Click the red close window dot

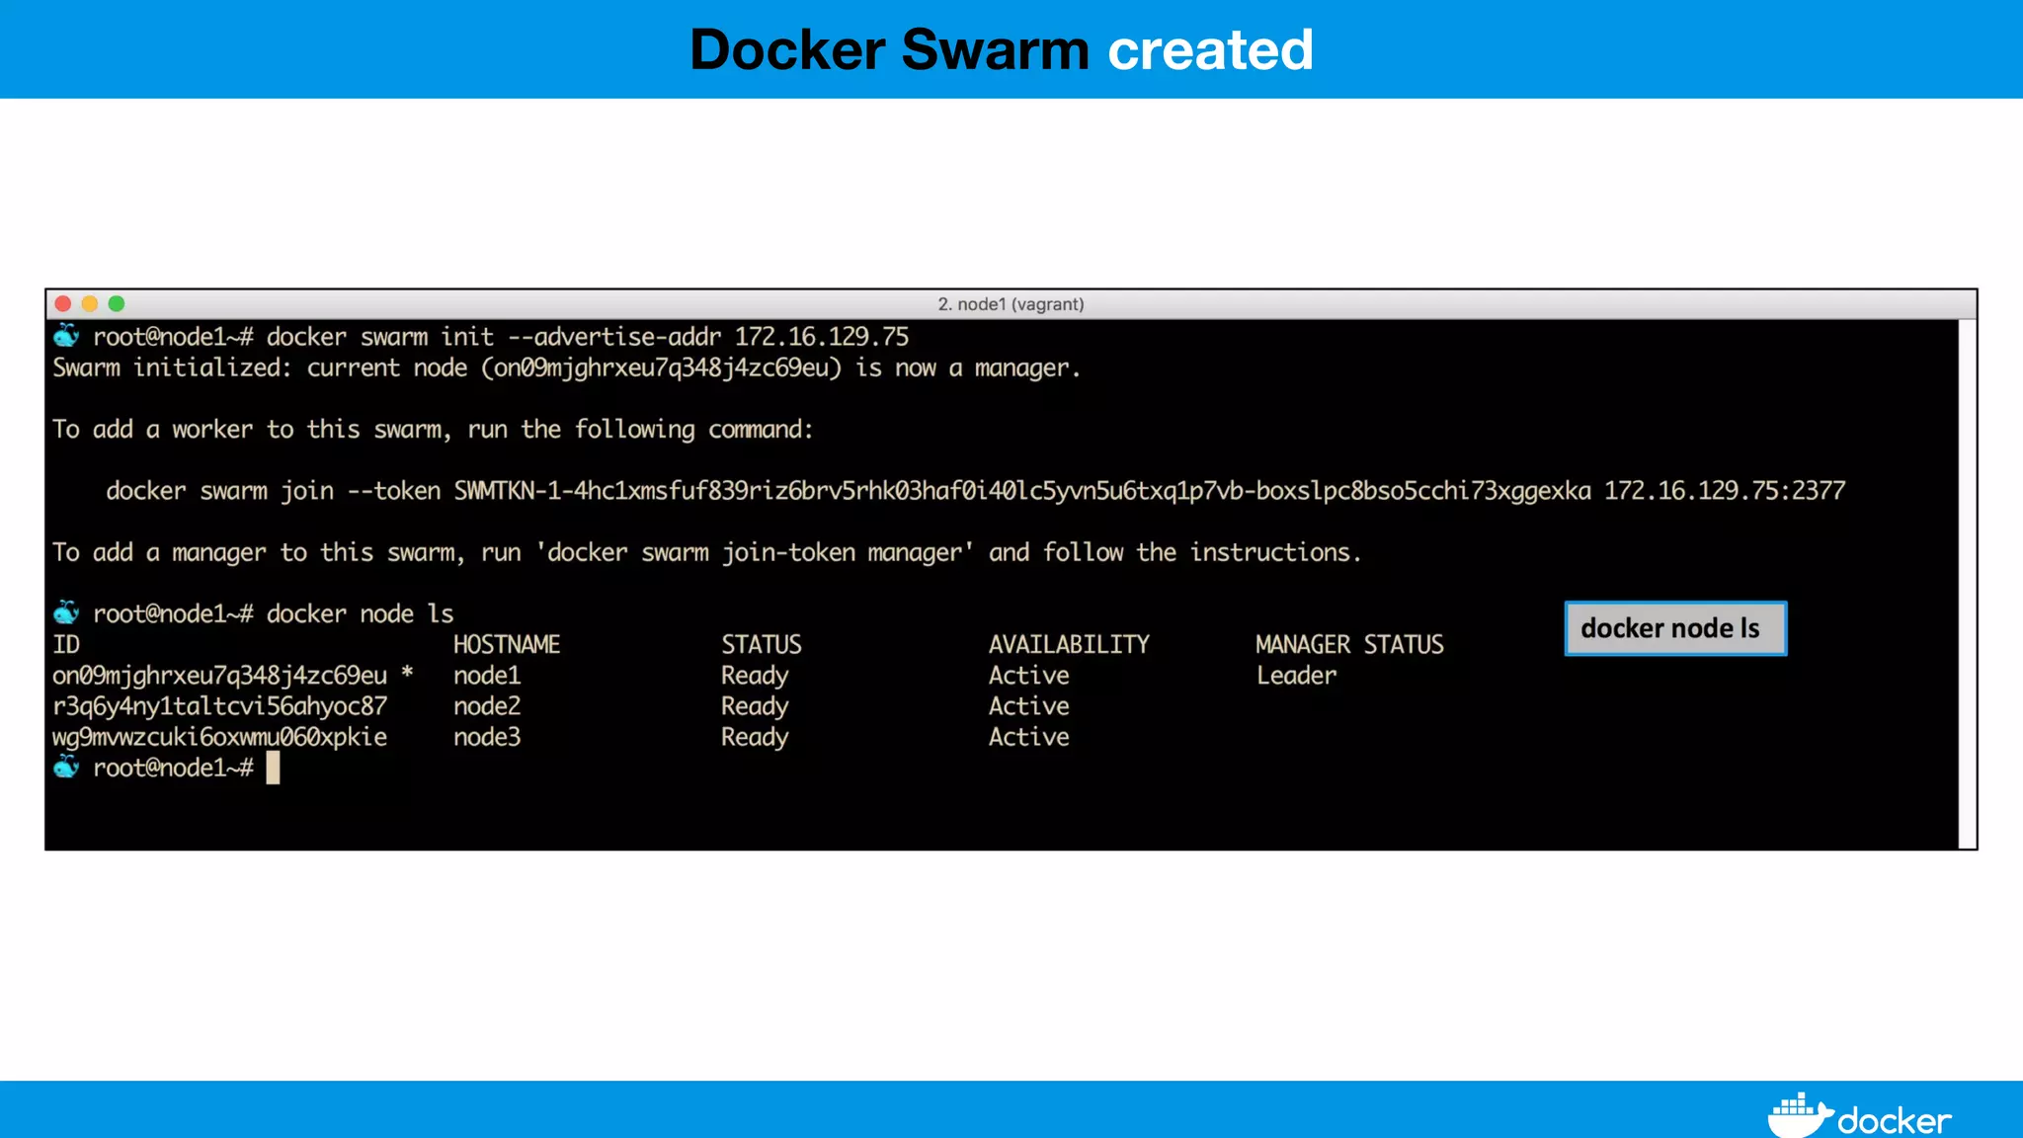[63, 304]
